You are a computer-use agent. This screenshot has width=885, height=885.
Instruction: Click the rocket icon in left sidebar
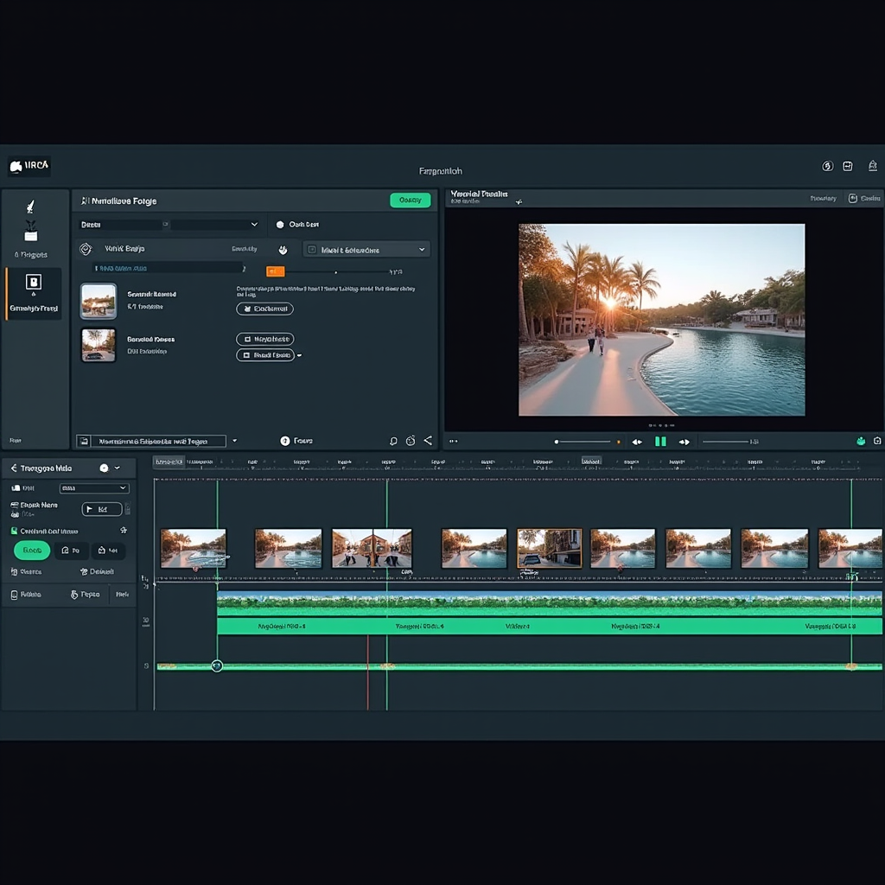31,207
